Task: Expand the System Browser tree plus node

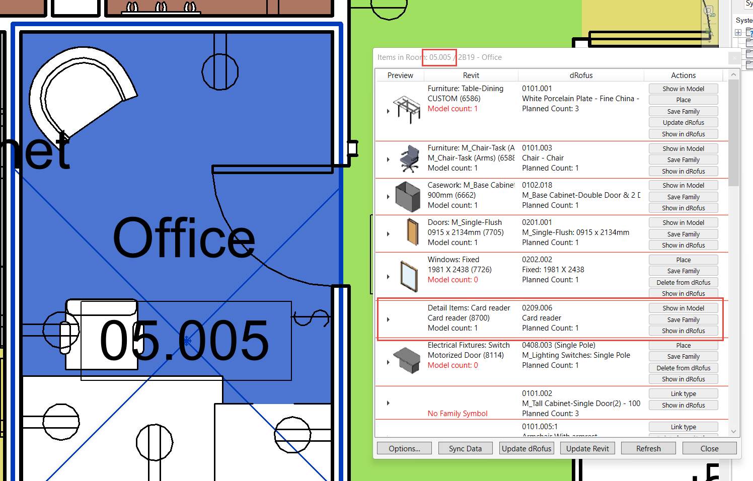Action: pyautogui.click(x=738, y=33)
